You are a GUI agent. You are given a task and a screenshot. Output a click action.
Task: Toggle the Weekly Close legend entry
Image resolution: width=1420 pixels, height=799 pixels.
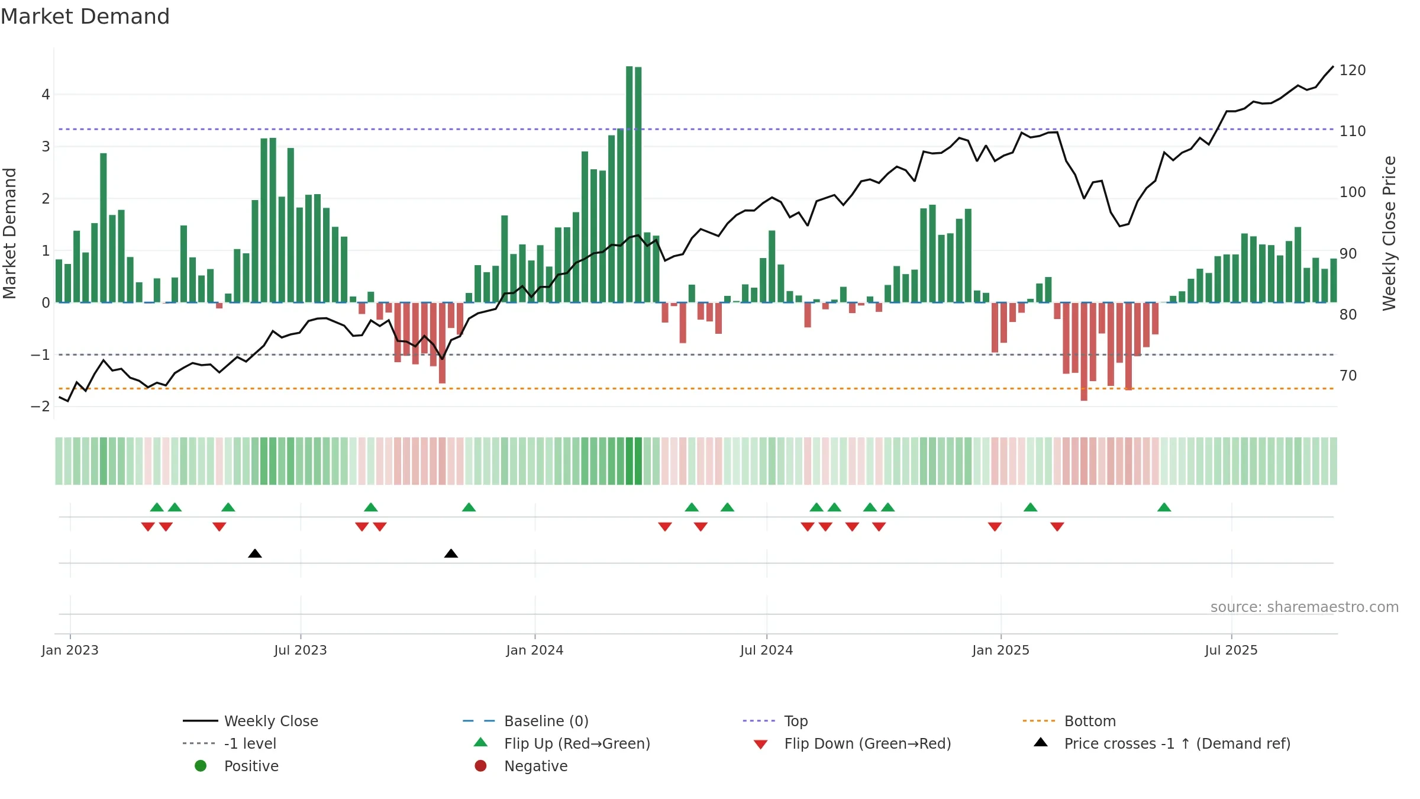(250, 721)
